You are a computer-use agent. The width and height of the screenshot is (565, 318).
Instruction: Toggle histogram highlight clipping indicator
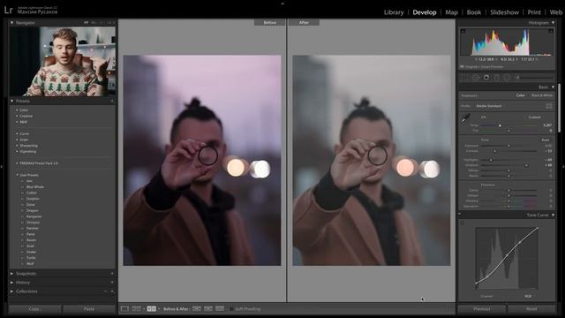click(x=551, y=32)
